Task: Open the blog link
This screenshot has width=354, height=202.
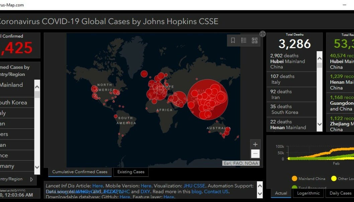Action: (x=196, y=192)
